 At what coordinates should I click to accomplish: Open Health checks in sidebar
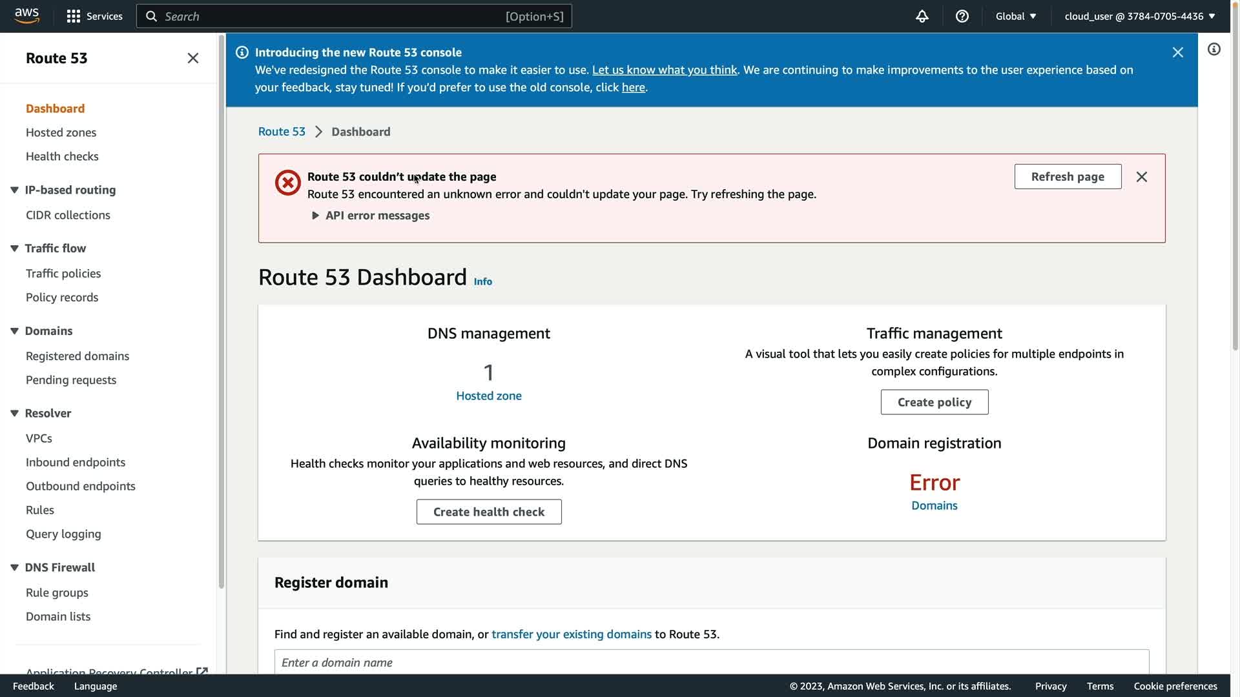pyautogui.click(x=62, y=156)
